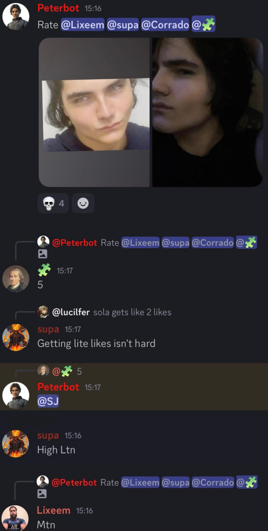Screen dimensions: 268x531
Task: Open the portrait avatar beside the '5' message
Action: coord(16,279)
